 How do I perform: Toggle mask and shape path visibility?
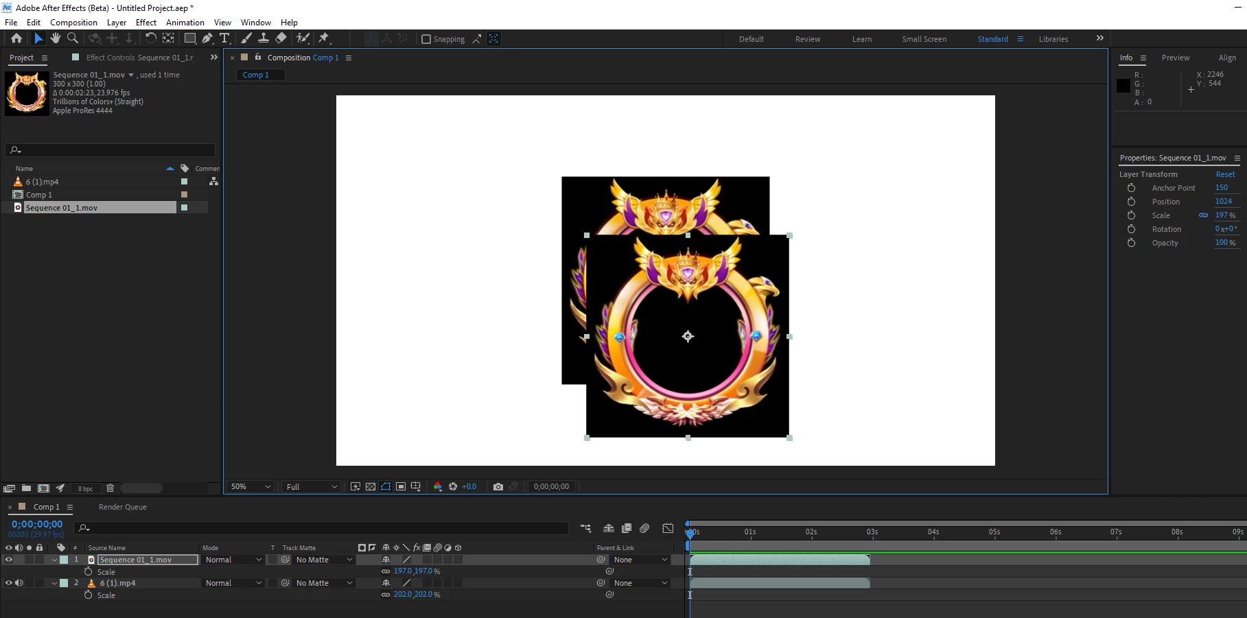pyautogui.click(x=386, y=487)
